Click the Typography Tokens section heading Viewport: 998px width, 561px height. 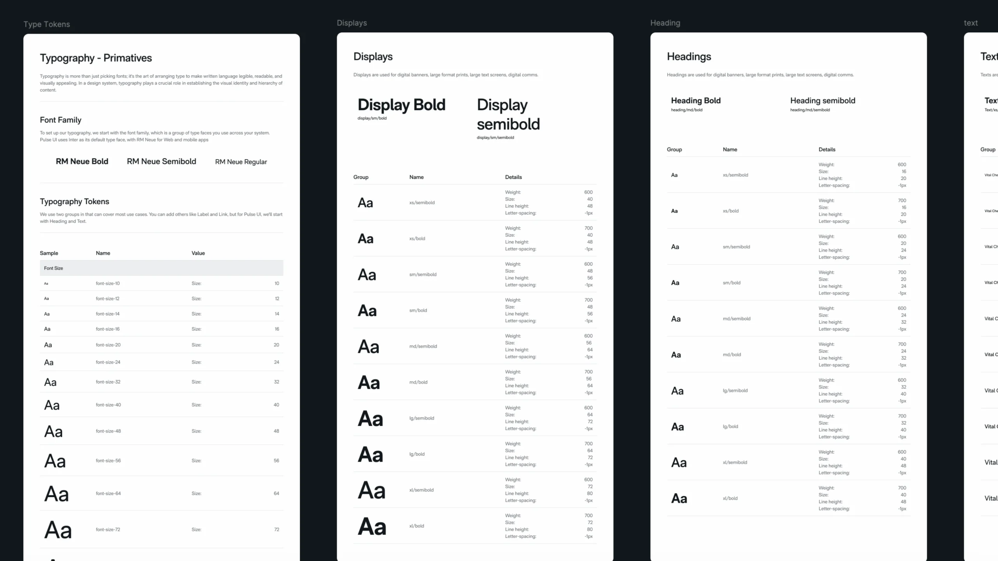[x=74, y=201]
